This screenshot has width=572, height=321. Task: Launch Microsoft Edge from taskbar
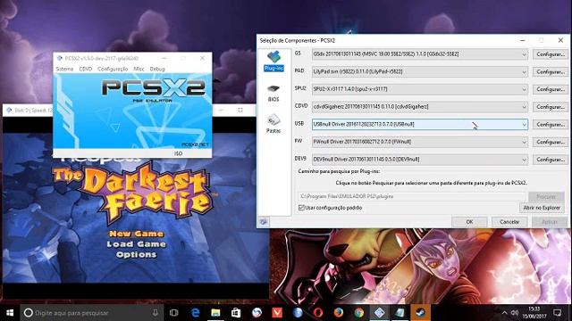pyautogui.click(x=196, y=313)
